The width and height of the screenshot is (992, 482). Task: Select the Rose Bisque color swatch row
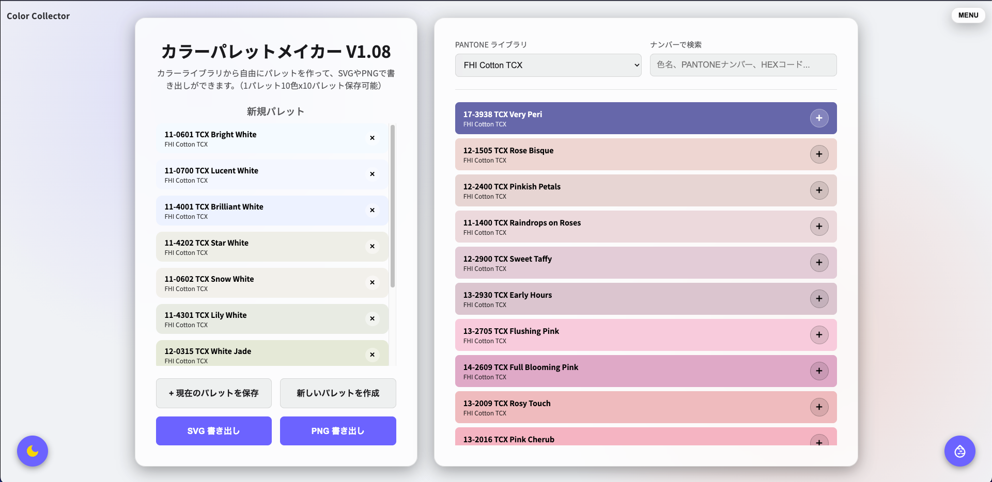coord(646,154)
